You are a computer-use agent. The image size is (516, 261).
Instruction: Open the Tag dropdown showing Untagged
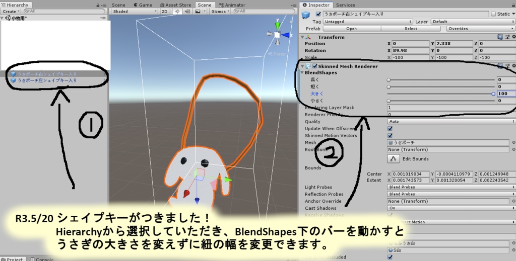[367, 22]
